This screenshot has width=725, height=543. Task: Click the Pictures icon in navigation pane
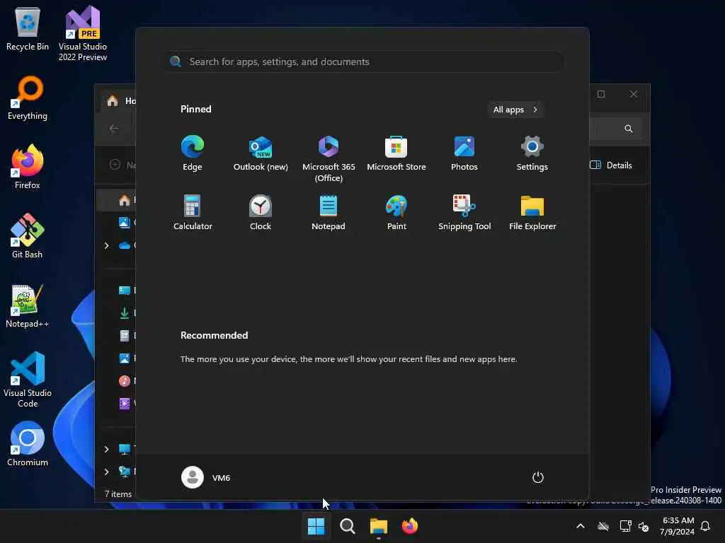(125, 358)
